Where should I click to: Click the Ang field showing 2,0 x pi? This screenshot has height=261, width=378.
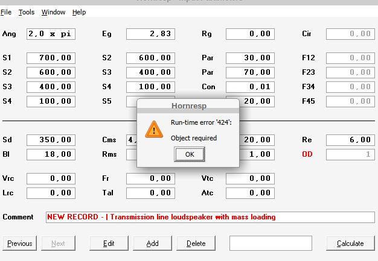pos(51,34)
